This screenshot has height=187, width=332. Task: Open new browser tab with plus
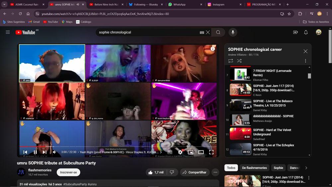click(288, 4)
